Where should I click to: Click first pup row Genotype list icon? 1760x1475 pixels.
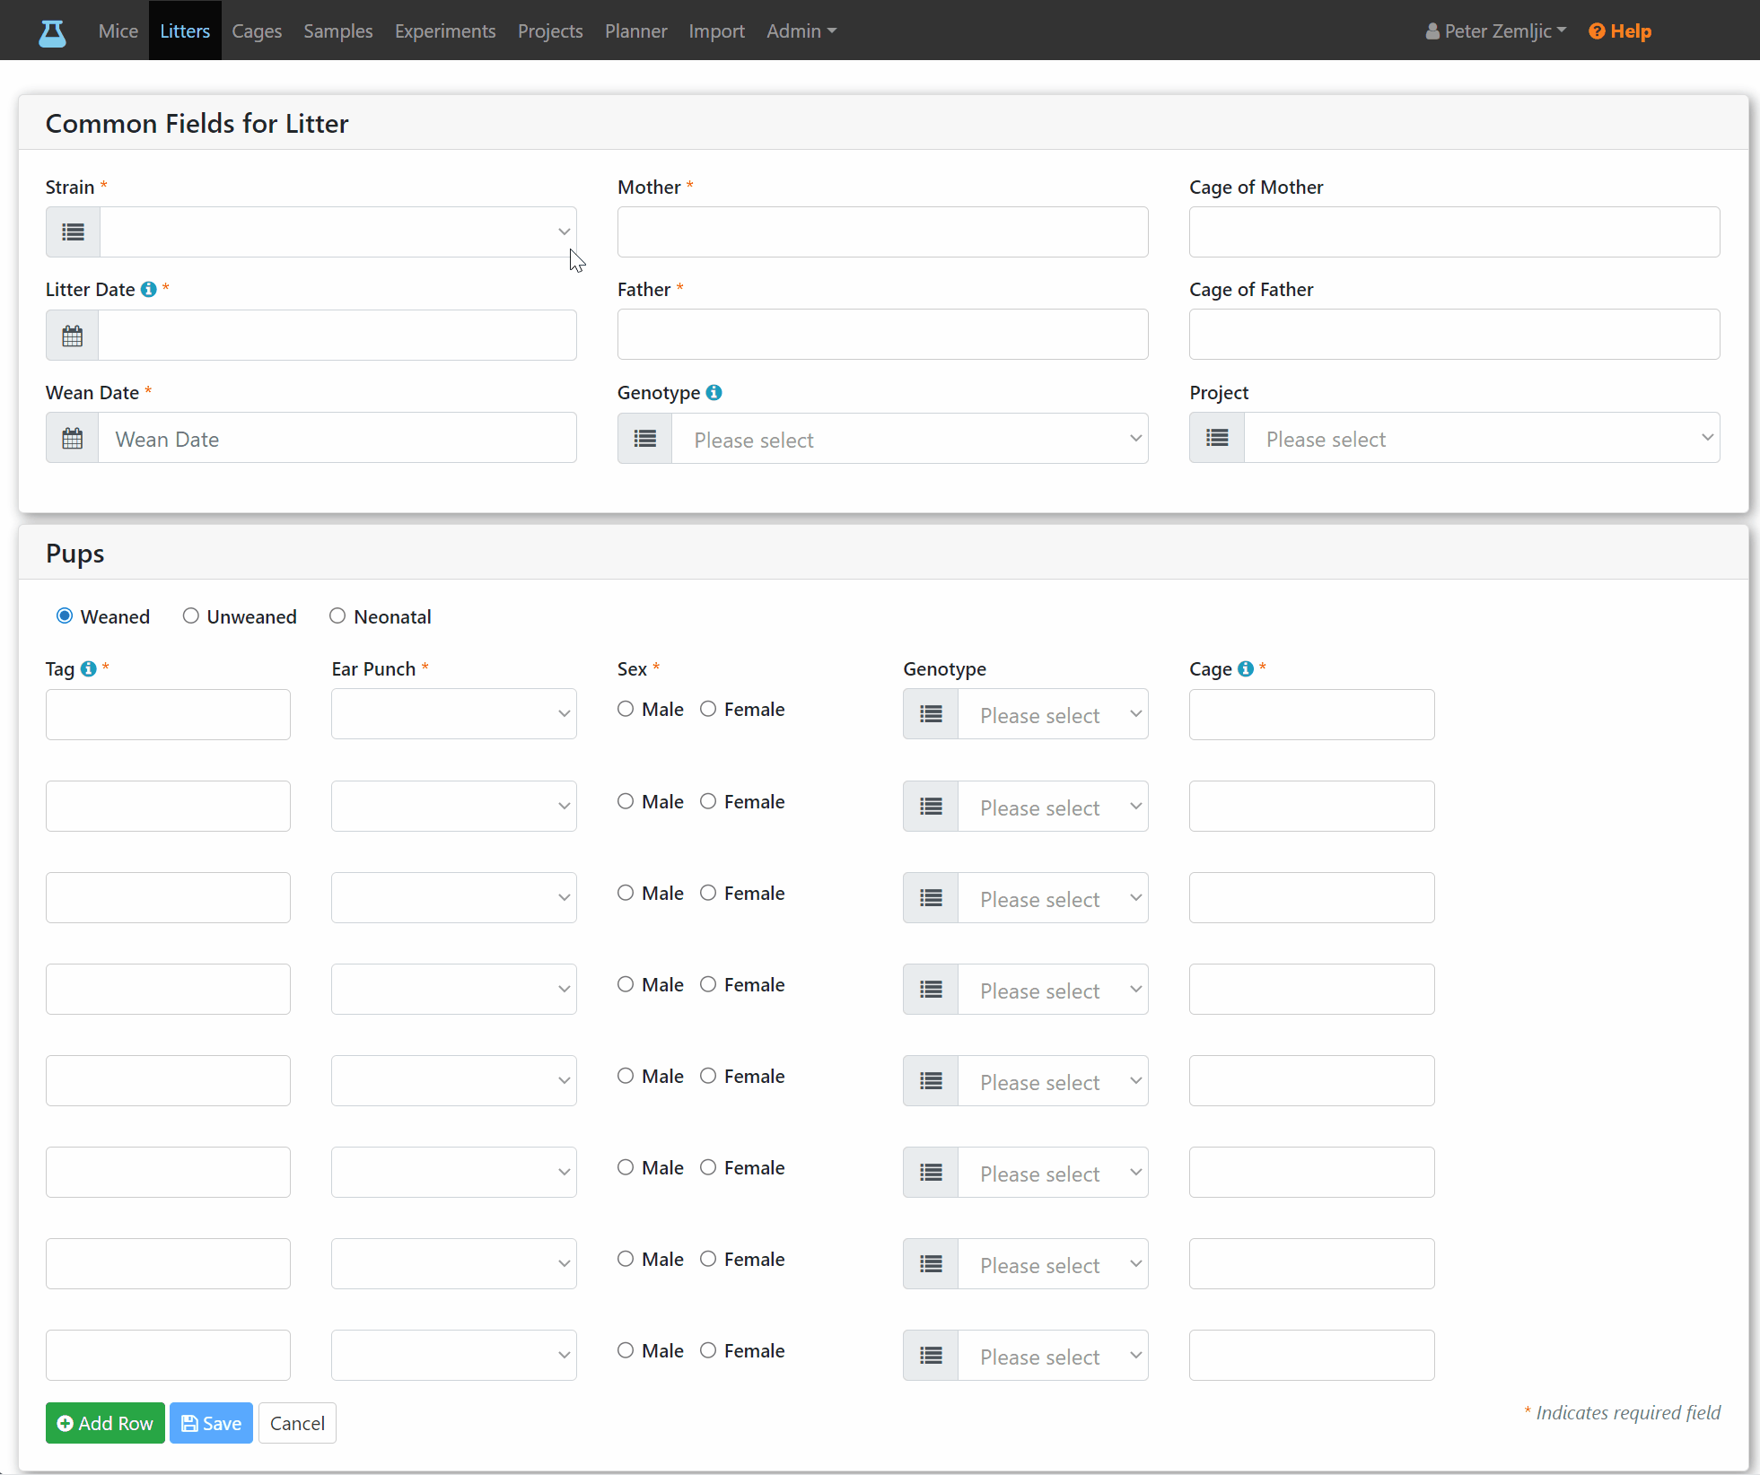click(x=931, y=714)
